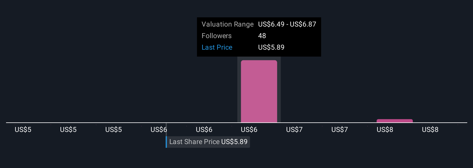Click the middle US$5 axis label
The width and height of the screenshot is (473, 168).
click(68, 130)
